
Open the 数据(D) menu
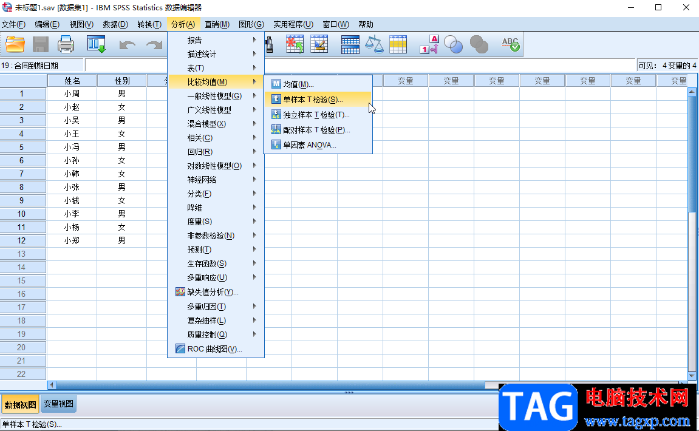tap(115, 24)
